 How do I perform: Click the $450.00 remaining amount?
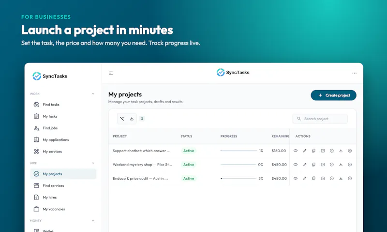pos(279,165)
